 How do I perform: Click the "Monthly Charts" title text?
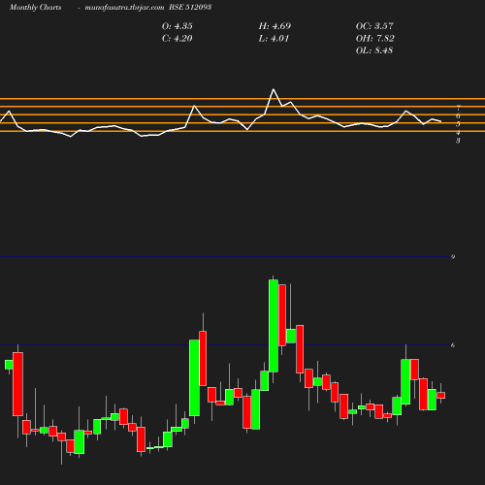point(36,8)
